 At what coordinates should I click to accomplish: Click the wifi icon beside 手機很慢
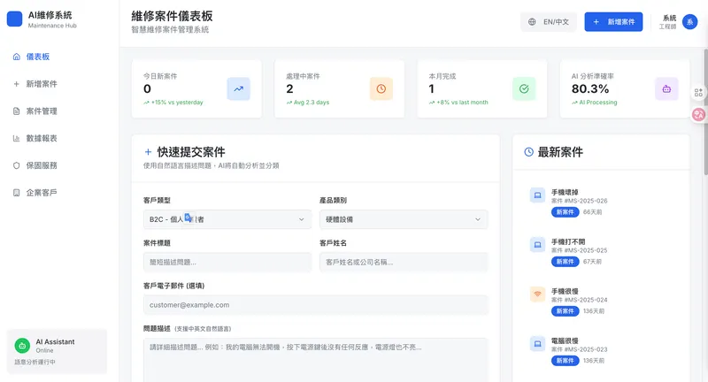point(537,294)
